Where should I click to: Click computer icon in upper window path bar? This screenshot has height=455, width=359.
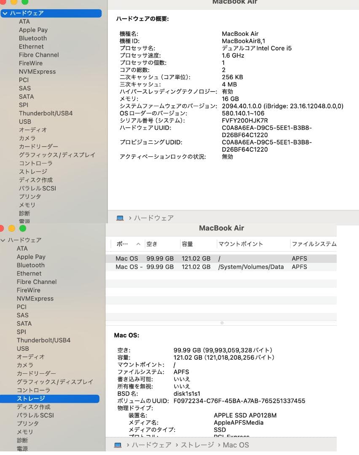click(120, 218)
